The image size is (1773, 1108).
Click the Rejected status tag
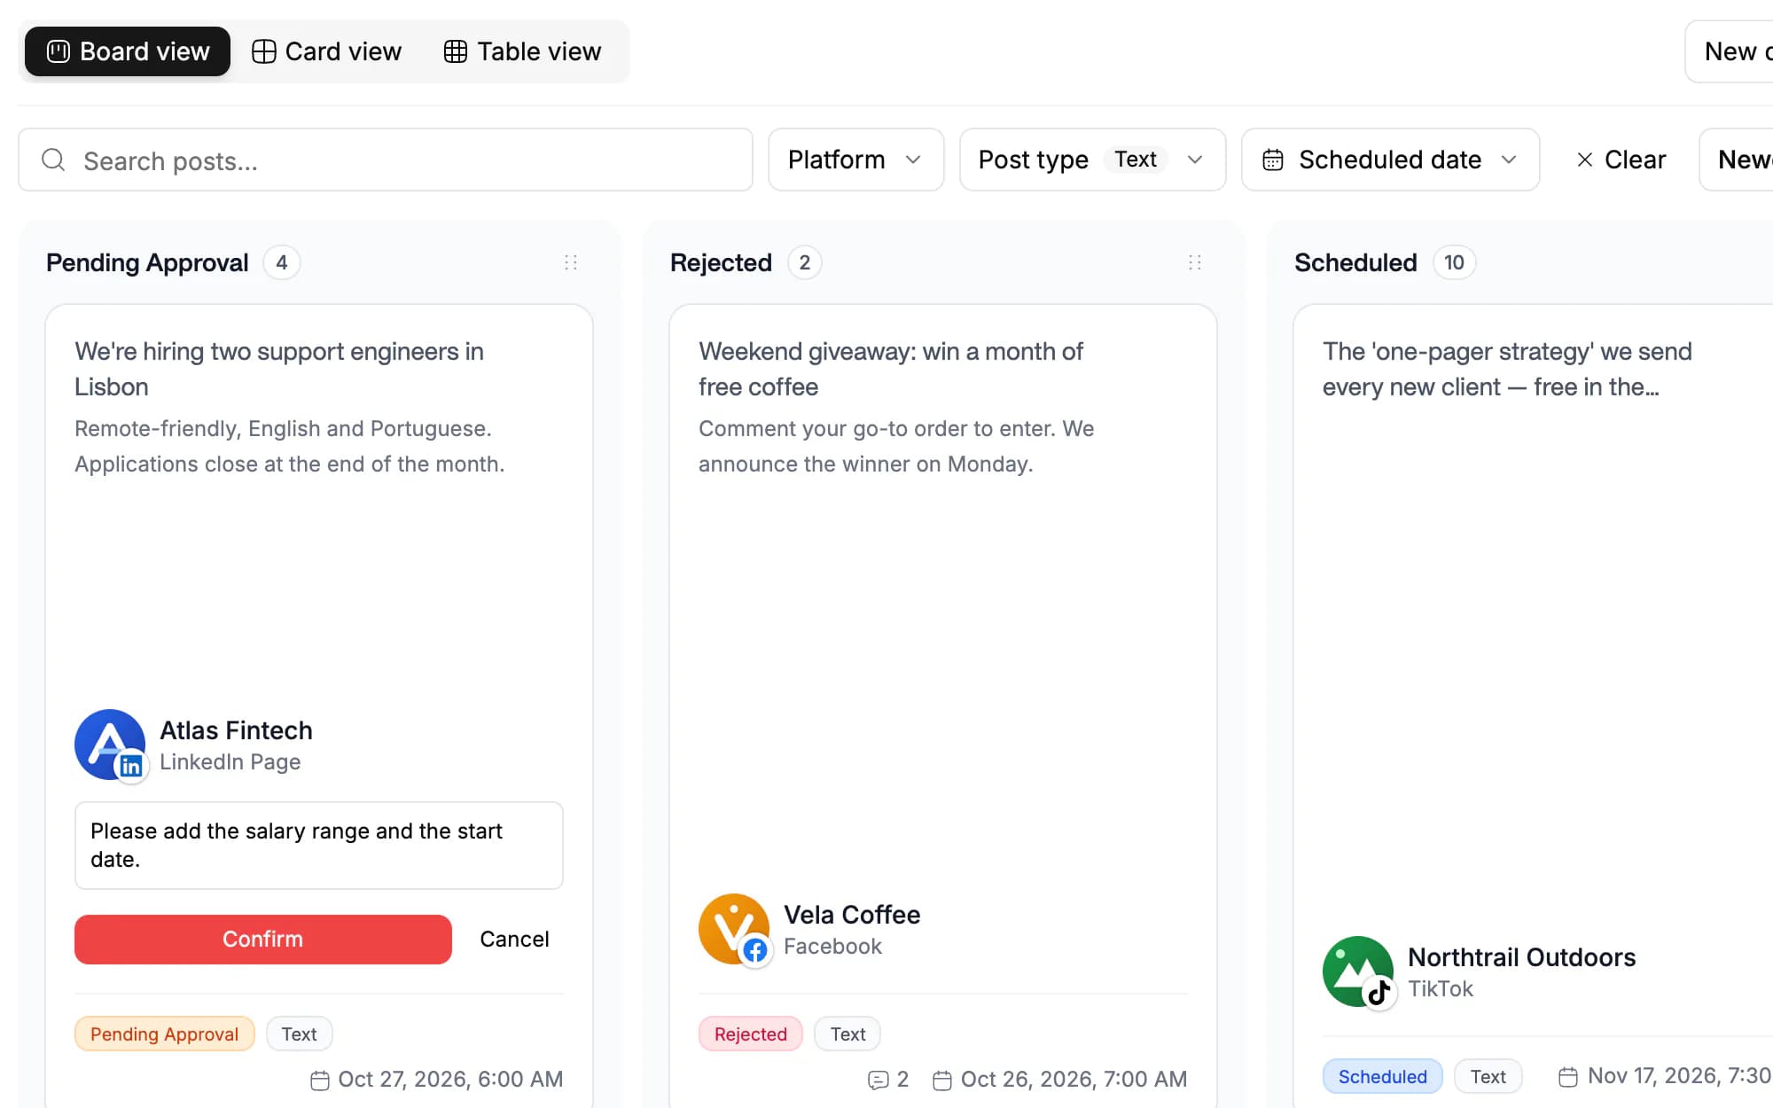[751, 1034]
